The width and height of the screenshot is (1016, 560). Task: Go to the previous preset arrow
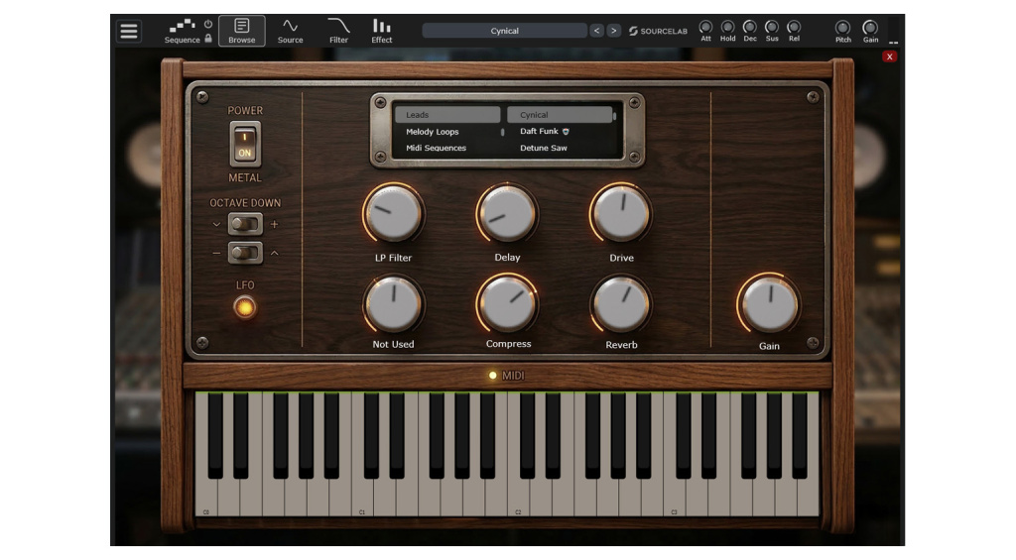pyautogui.click(x=596, y=31)
